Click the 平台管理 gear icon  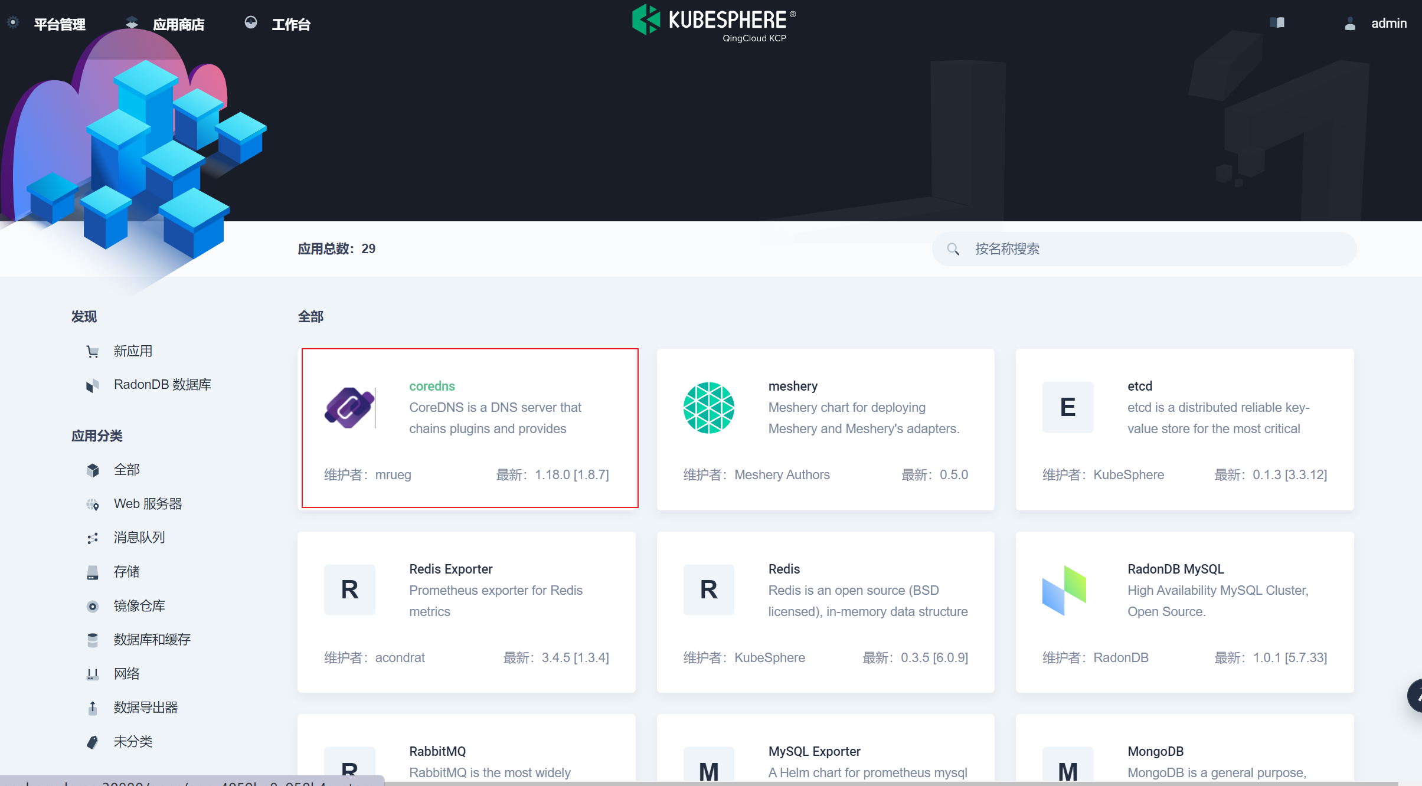[13, 23]
